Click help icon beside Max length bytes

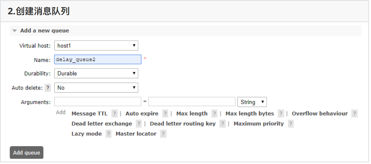(281, 114)
